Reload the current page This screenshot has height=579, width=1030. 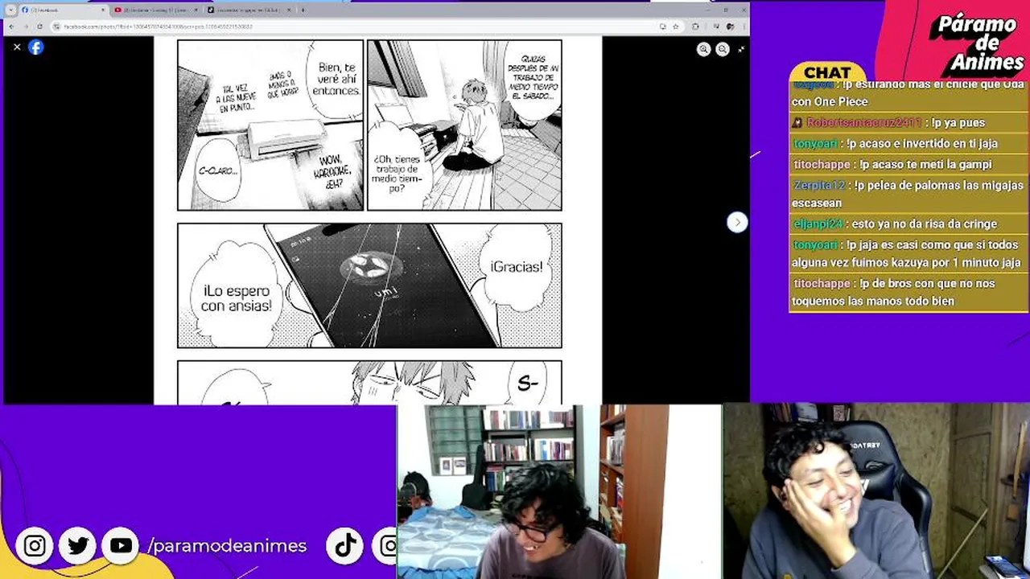[39, 27]
